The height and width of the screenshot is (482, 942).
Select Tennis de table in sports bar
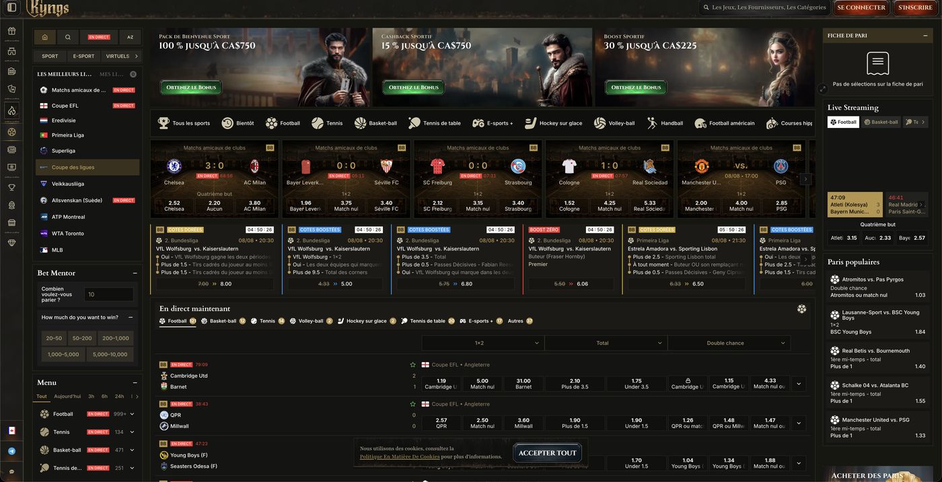(435, 123)
